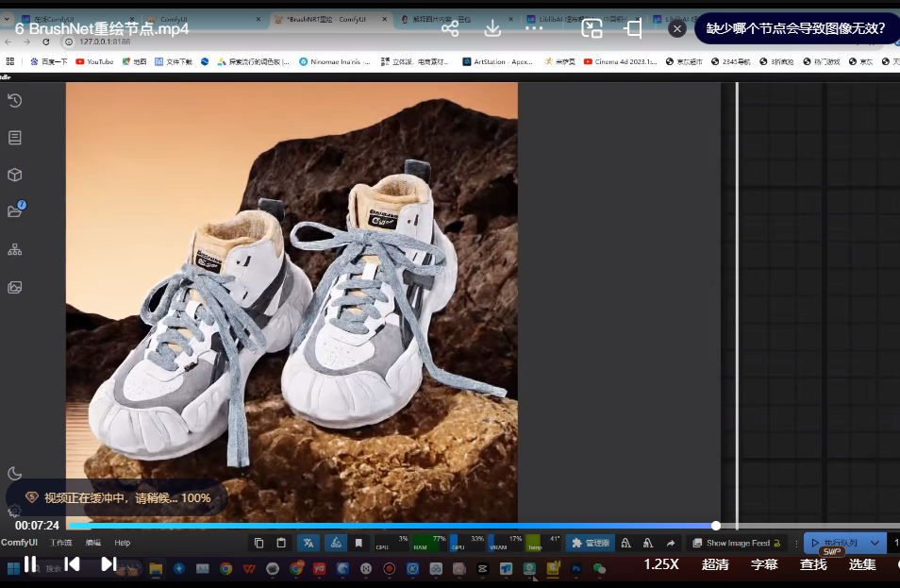The image size is (900, 588).
Task: Skip to the previous video
Action: [x=73, y=563]
